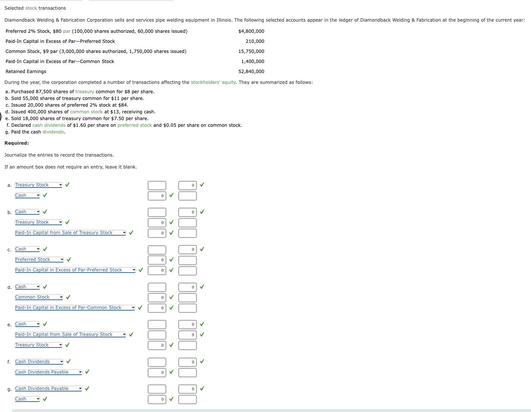This screenshot has height=412, width=531.
Task: Click the credit box for entry c Cash row
Action: click(188, 249)
